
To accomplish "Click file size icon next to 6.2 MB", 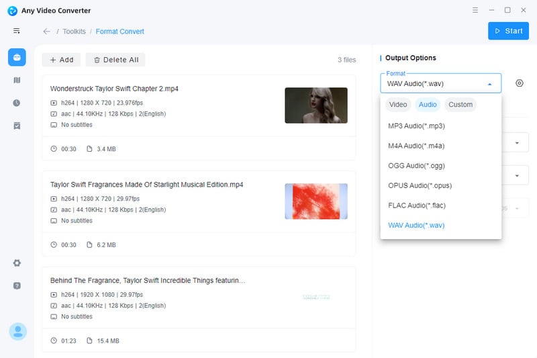I will tap(89, 244).
